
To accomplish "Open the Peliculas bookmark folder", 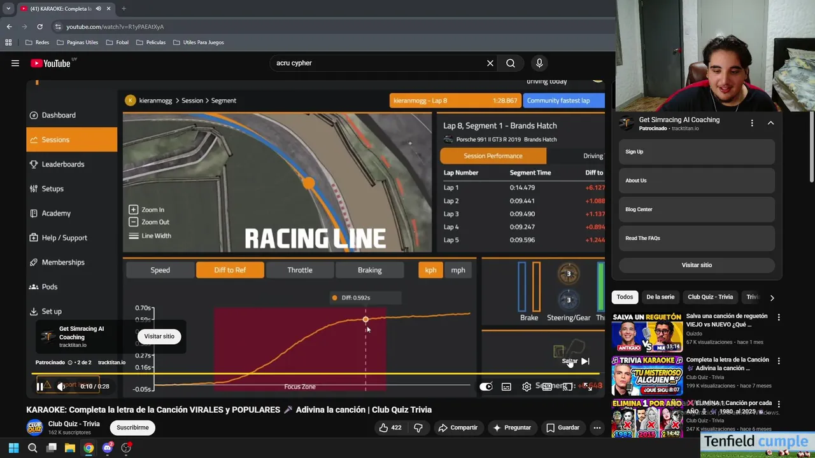I will (151, 43).
